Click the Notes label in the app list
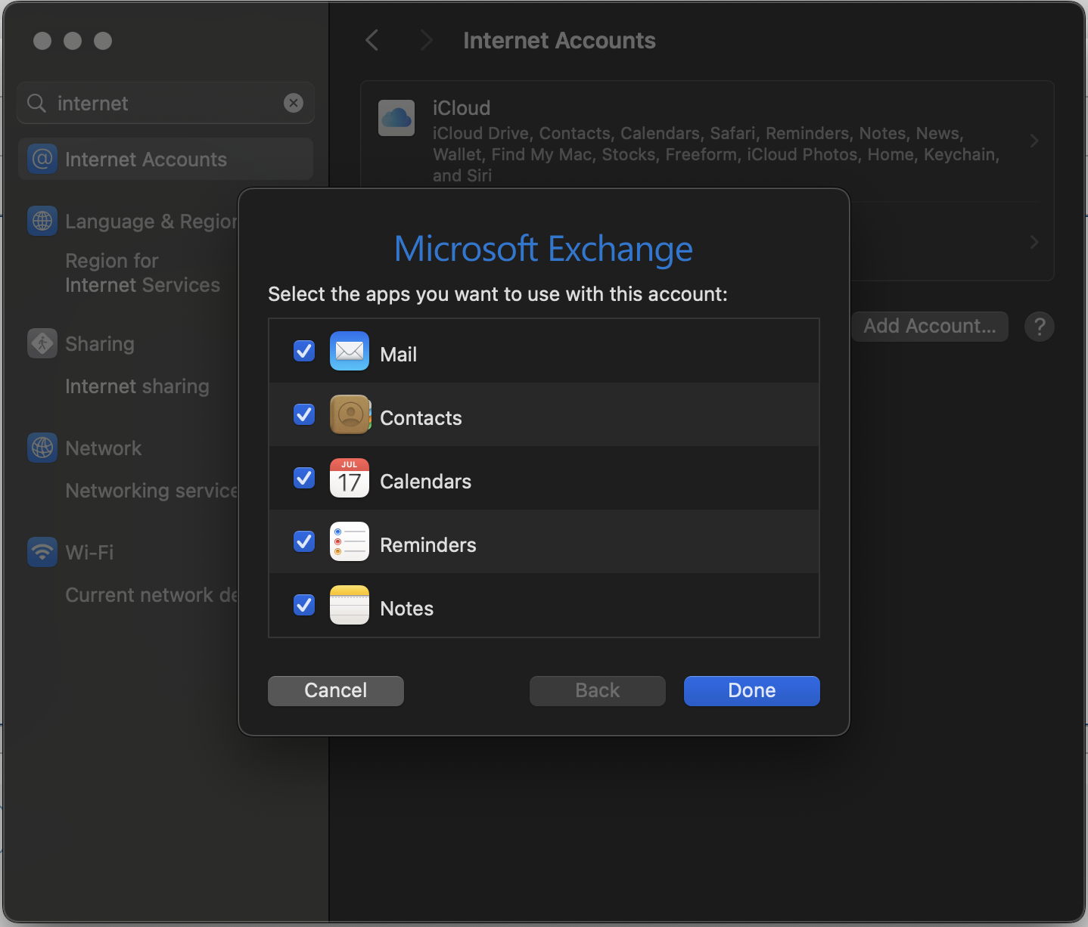This screenshot has height=927, width=1088. 407,609
